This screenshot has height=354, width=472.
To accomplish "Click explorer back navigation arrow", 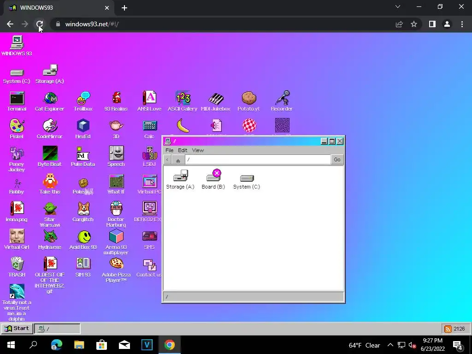I will coord(167,159).
